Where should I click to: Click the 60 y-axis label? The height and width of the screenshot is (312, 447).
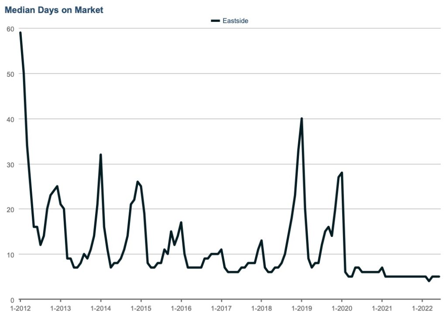(10, 29)
